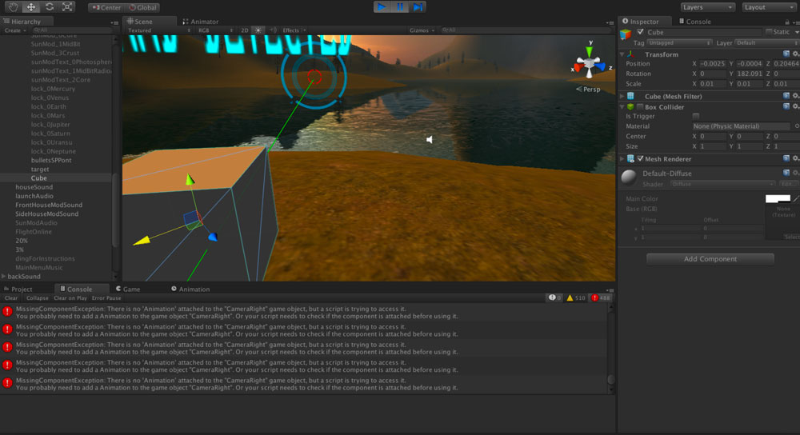Select the Rotate tool in toolbar

[x=49, y=7]
